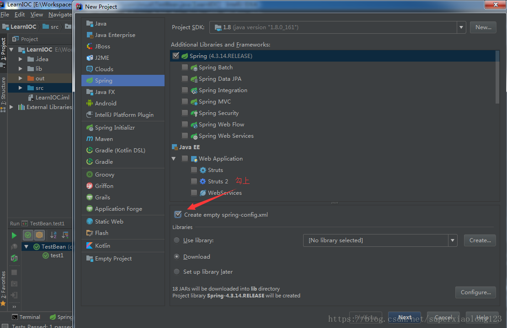This screenshot has width=507, height=328.
Task: Select Griffon project type
Action: [x=123, y=186]
